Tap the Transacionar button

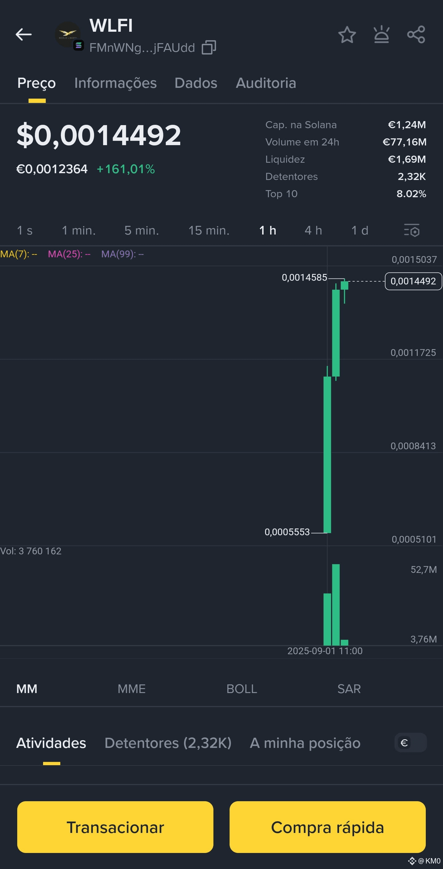(115, 827)
